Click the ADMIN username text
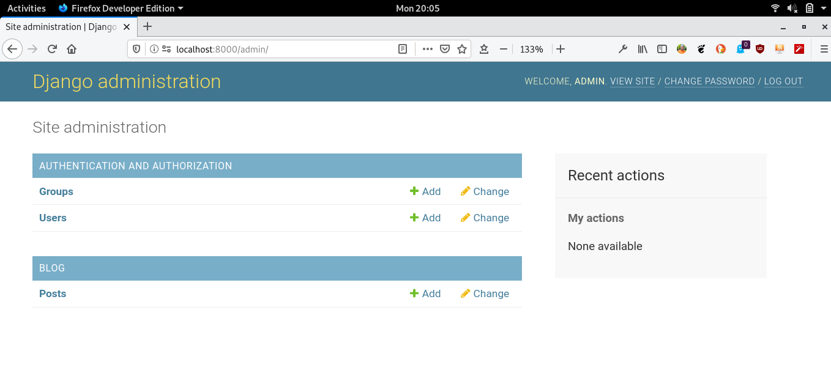The width and height of the screenshot is (831, 376). click(x=590, y=81)
